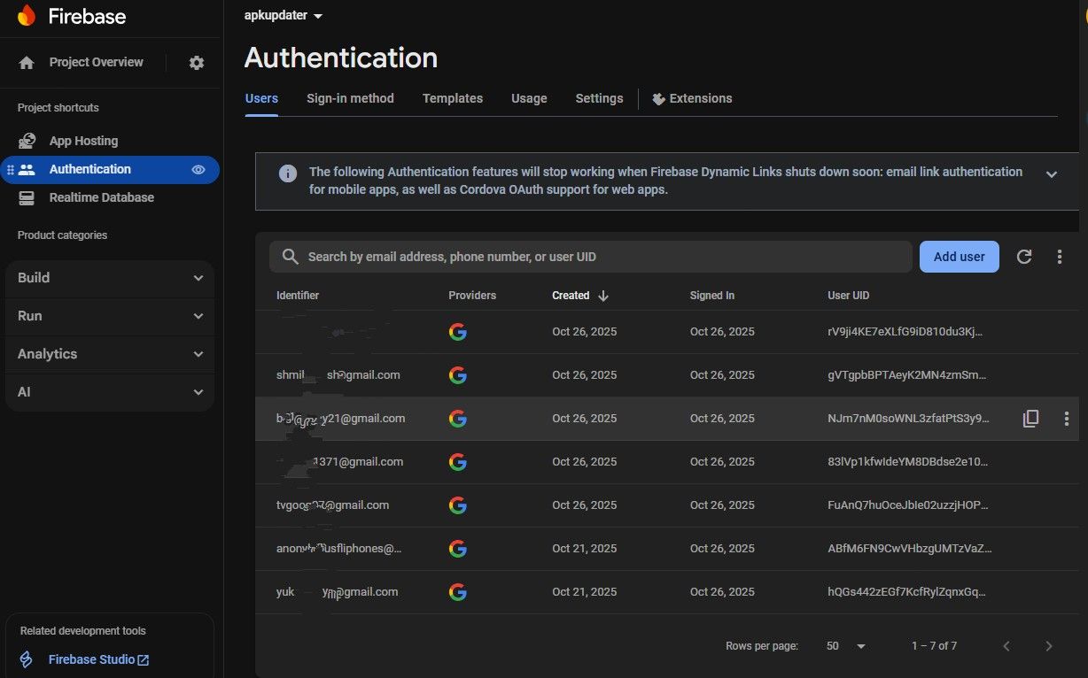The height and width of the screenshot is (678, 1088).
Task: Open project settings gear icon
Action: click(197, 63)
